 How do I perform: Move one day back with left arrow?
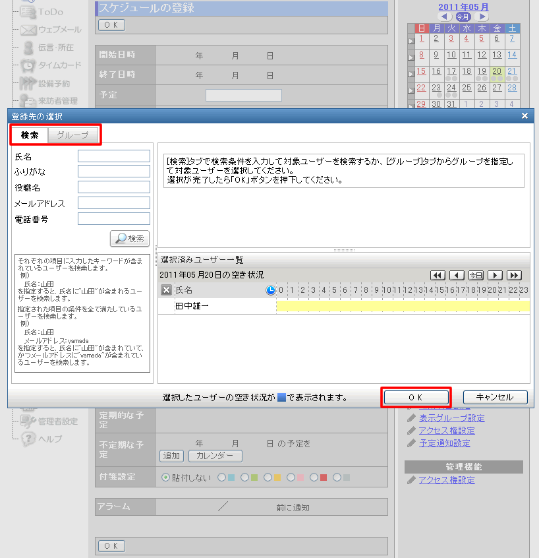click(457, 275)
